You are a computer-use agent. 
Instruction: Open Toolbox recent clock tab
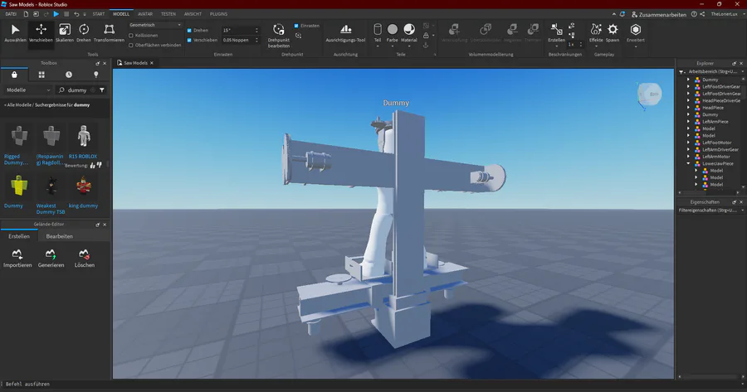[69, 75]
